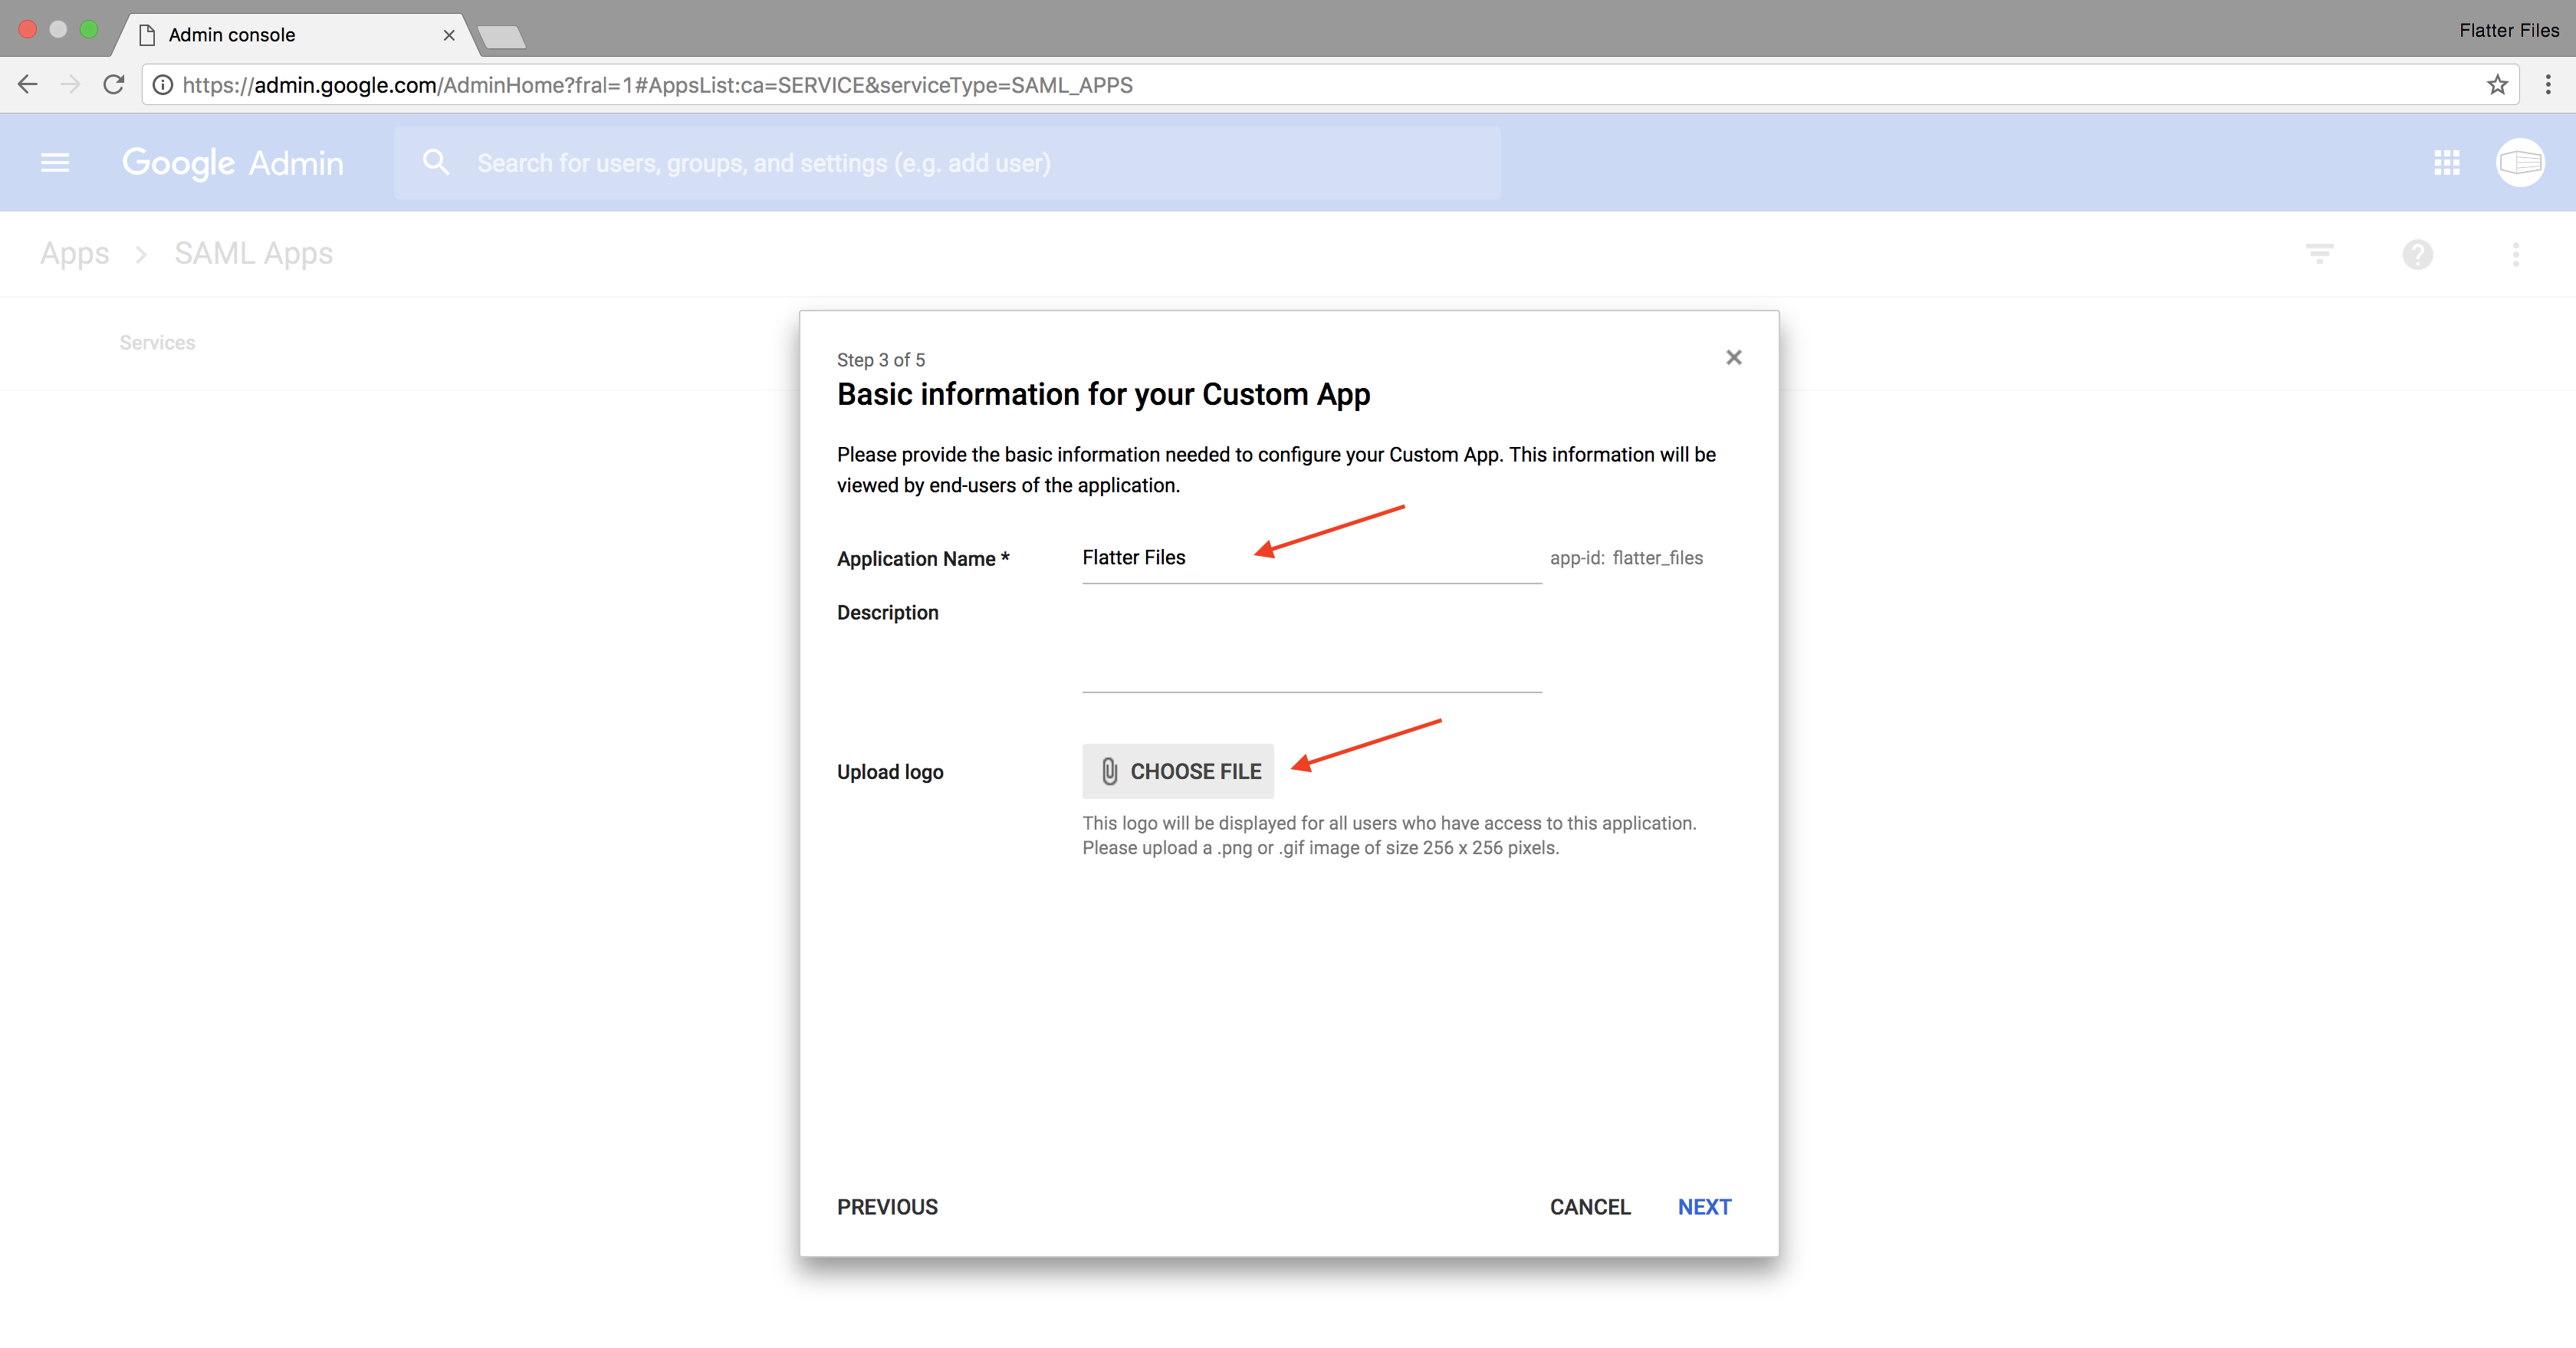The height and width of the screenshot is (1348, 2576).
Task: Click the browser back arrow
Action: 27,85
